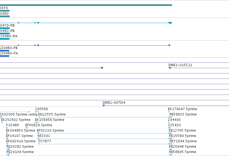The width and height of the screenshot is (229, 156).
Task: Click the 0480-RB transcript label
Action: [x=7, y=31]
